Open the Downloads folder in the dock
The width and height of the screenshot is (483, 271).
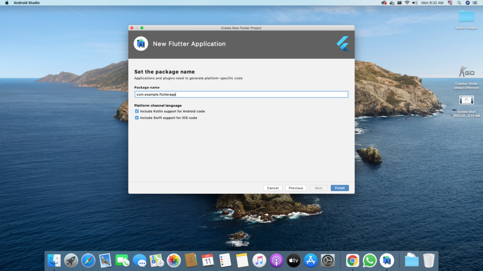[411, 261]
